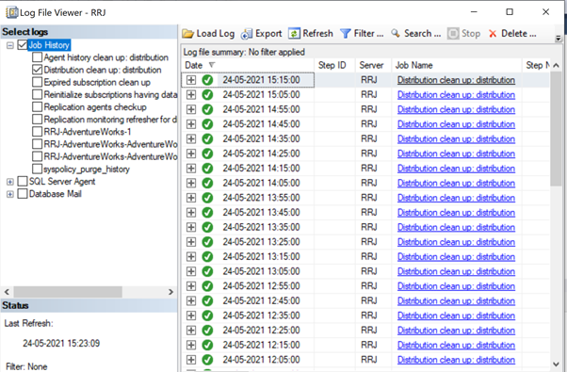The width and height of the screenshot is (567, 372).
Task: Collapse the Job History tree node
Action: [x=10, y=45]
